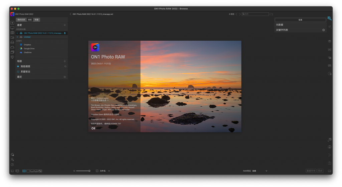Image resolution: width=342 pixels, height=187 pixels.
Task: Click the help question mark icon
Action: tap(12, 165)
